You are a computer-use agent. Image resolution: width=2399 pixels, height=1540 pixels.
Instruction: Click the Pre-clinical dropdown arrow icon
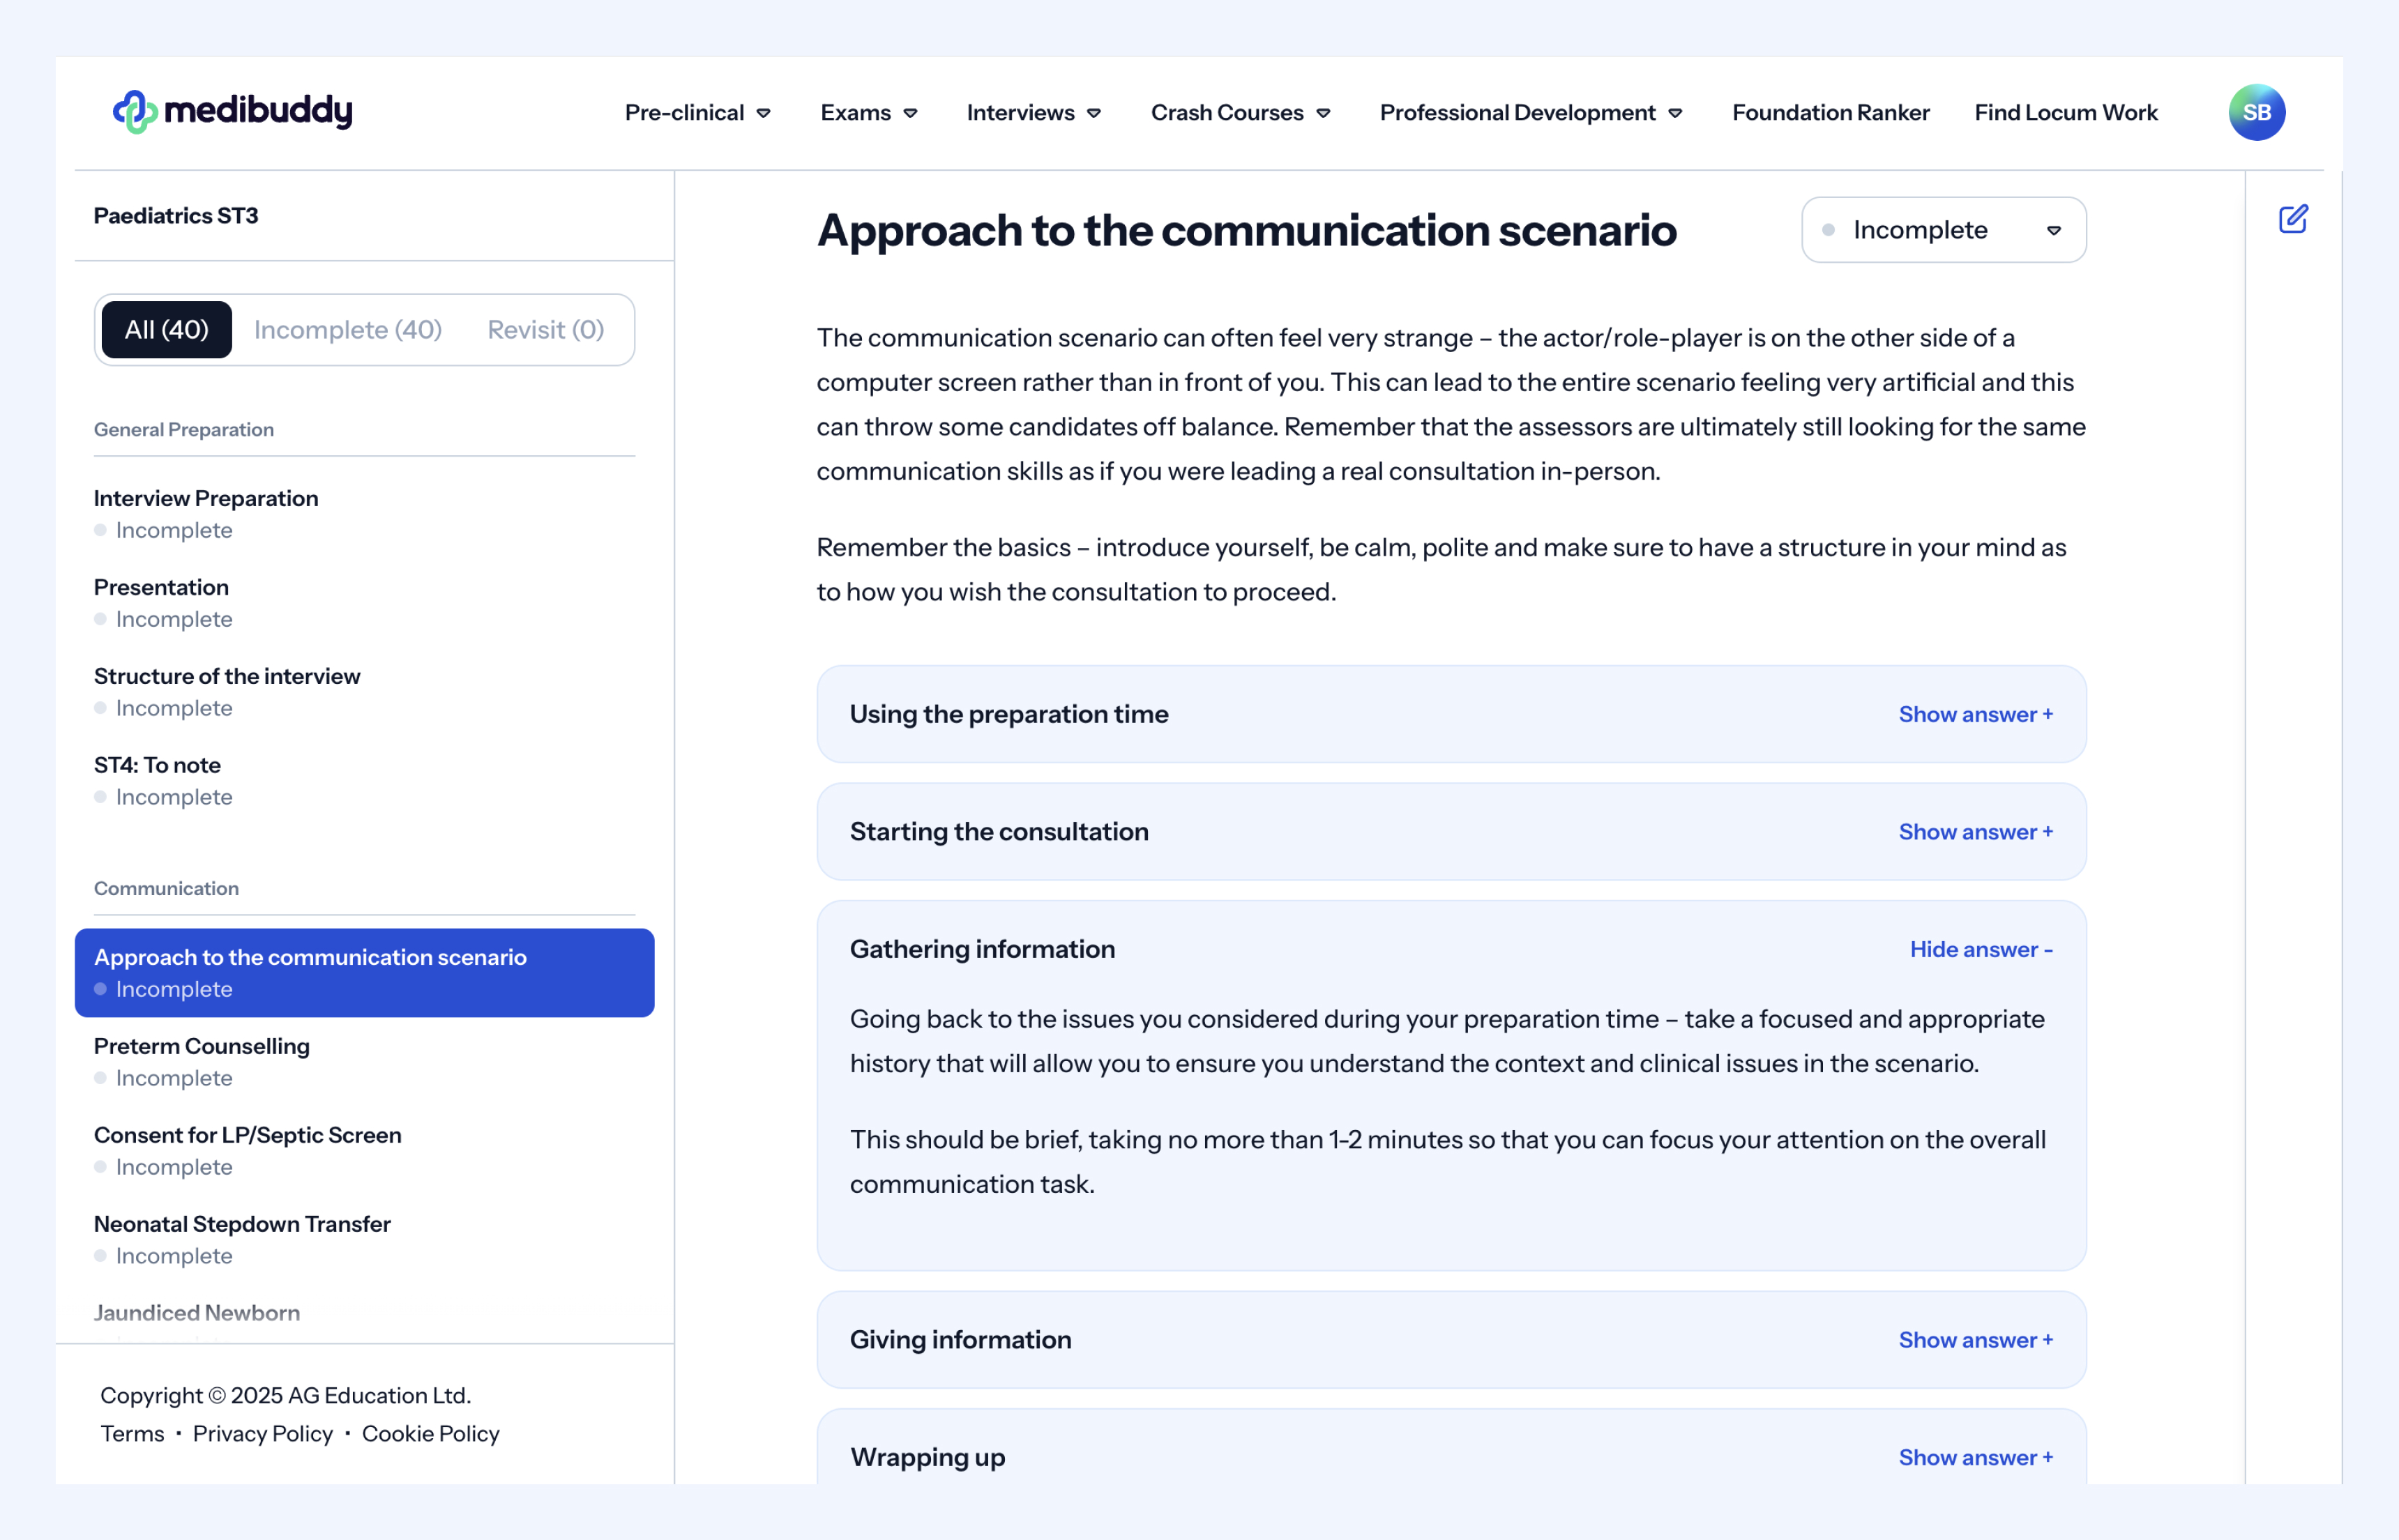(x=764, y=113)
